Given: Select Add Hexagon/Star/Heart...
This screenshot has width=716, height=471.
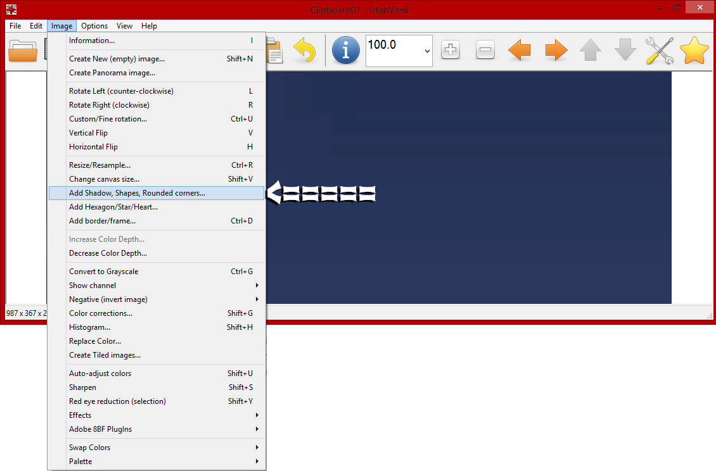Looking at the screenshot, I should click(157, 207).
